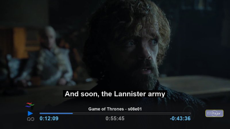Click the GStreamer colorful logo icon
Image resolution: width=230 pixels, height=129 pixels.
pos(30,106)
